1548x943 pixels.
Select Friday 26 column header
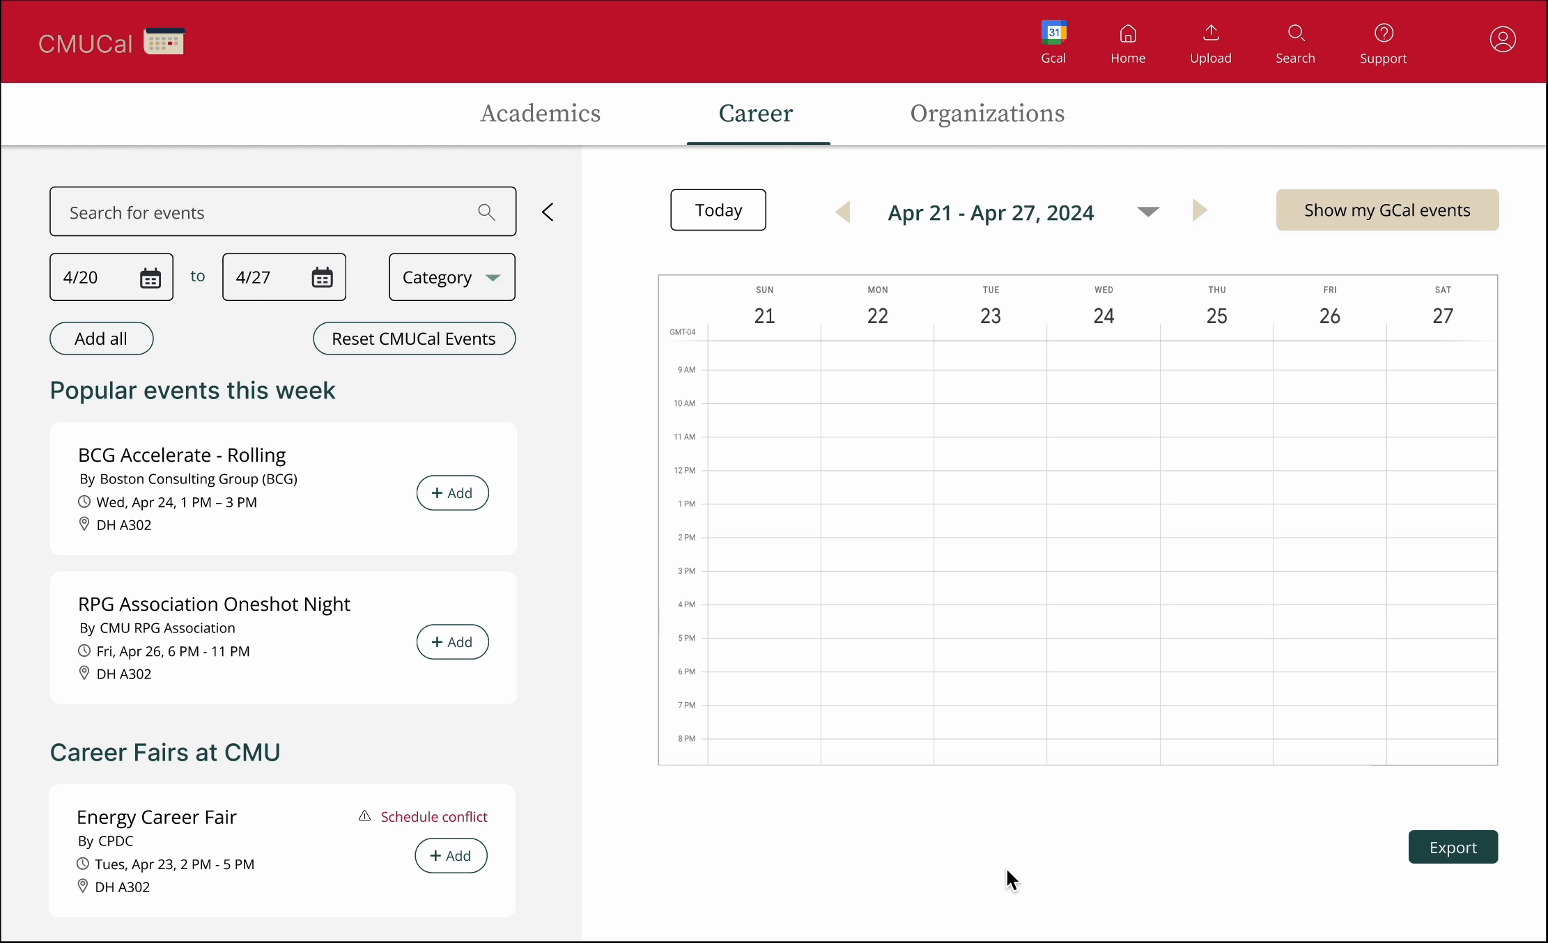pos(1330,306)
